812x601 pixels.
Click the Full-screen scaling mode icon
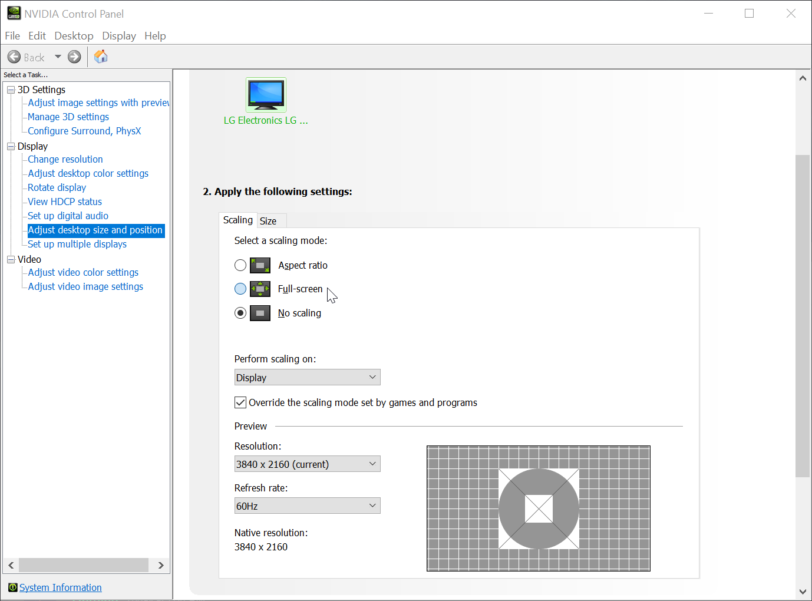pyautogui.click(x=260, y=289)
